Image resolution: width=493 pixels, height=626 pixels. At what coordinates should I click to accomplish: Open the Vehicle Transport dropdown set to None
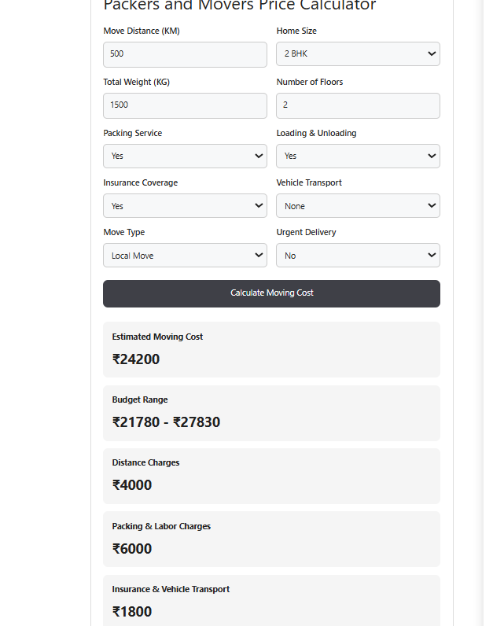358,205
